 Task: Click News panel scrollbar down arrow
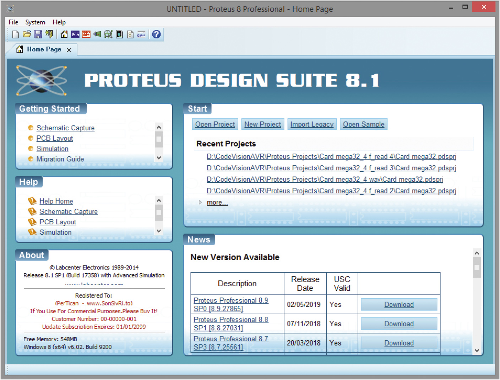click(477, 350)
